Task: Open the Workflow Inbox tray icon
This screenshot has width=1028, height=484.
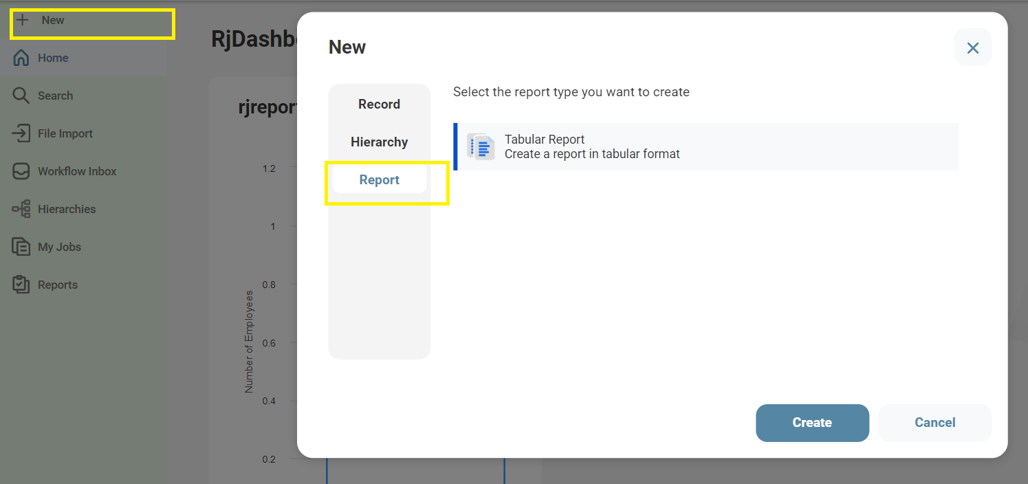Action: click(x=21, y=171)
